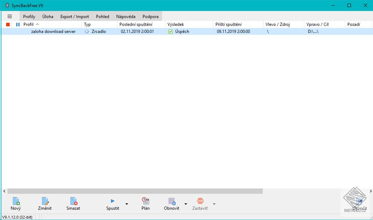Modify the profile with Změnit
The height and width of the screenshot is (220, 373).
coord(45,204)
